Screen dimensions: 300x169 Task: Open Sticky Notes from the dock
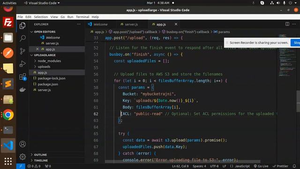coord(8,69)
